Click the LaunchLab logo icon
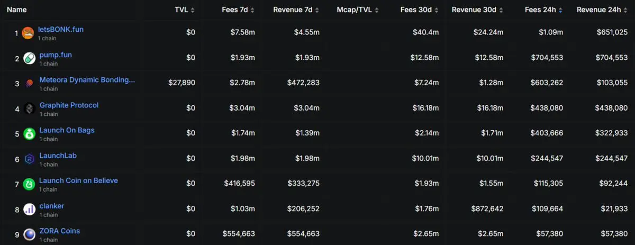635x245 pixels. coord(30,159)
